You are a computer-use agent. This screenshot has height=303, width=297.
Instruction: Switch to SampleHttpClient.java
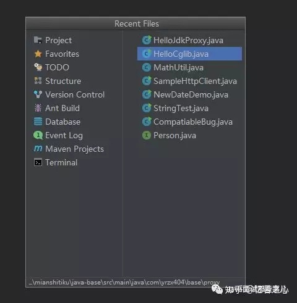[x=189, y=81]
